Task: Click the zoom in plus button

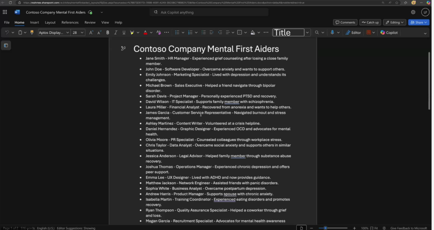Action: [x=355, y=228]
